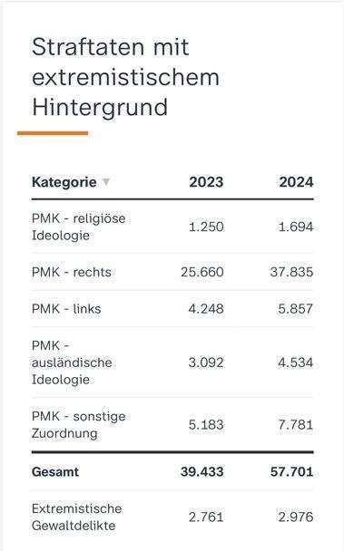344x551 pixels.
Task: Click the 2.976 Gewaltdelikte value
Action: pyautogui.click(x=296, y=517)
